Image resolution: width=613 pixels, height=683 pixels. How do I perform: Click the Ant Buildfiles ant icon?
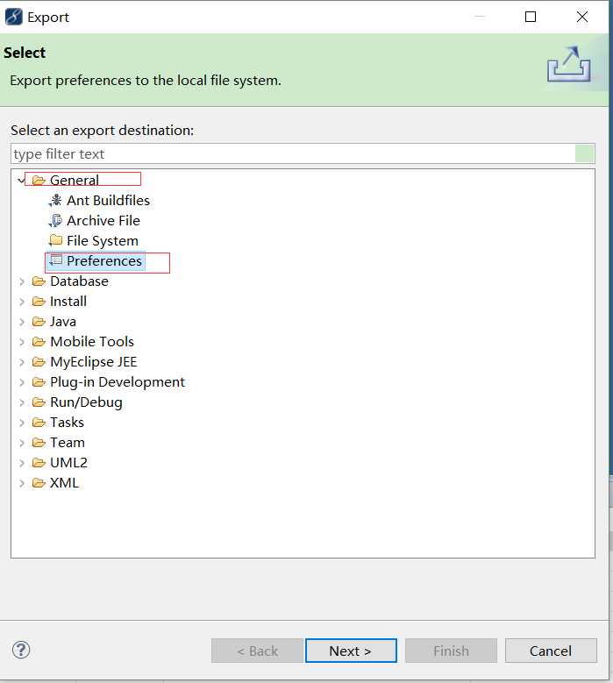(x=55, y=201)
